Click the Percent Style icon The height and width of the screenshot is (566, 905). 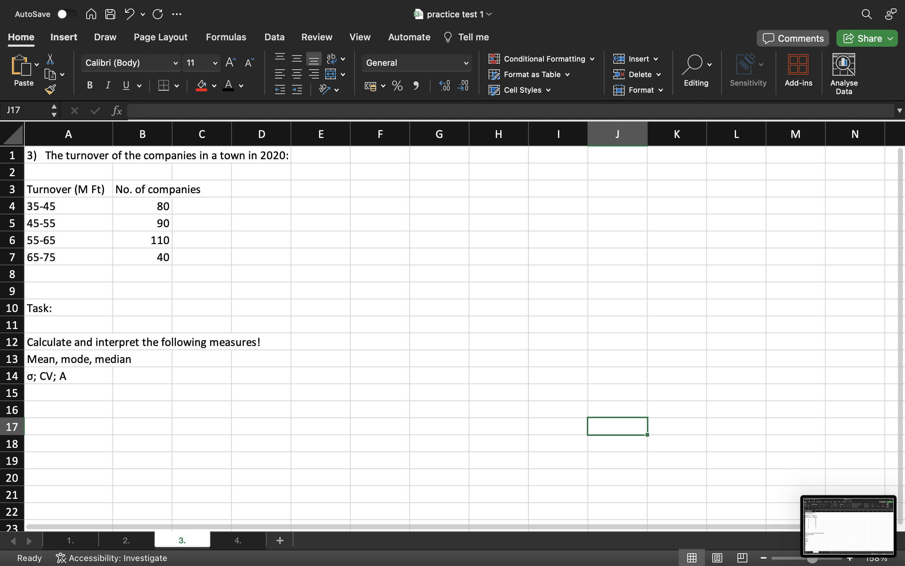tap(397, 86)
